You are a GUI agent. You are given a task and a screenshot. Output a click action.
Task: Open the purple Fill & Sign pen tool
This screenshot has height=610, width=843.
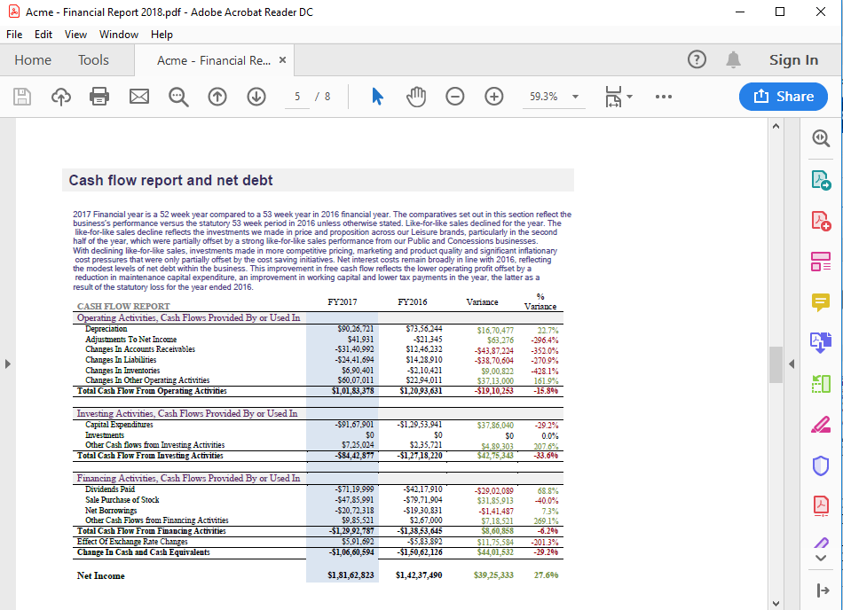(821, 543)
